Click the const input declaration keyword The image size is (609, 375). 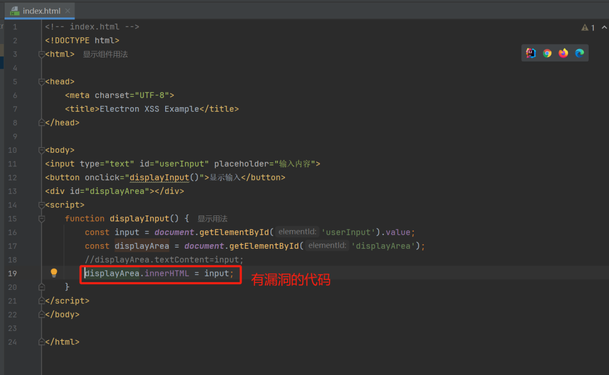pyautogui.click(x=97, y=232)
